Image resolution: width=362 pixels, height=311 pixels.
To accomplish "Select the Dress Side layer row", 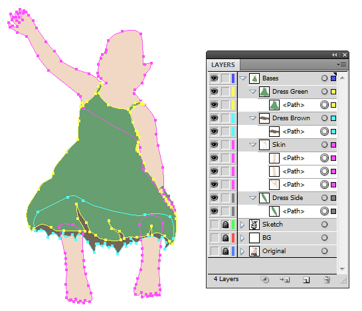I will [x=287, y=198].
